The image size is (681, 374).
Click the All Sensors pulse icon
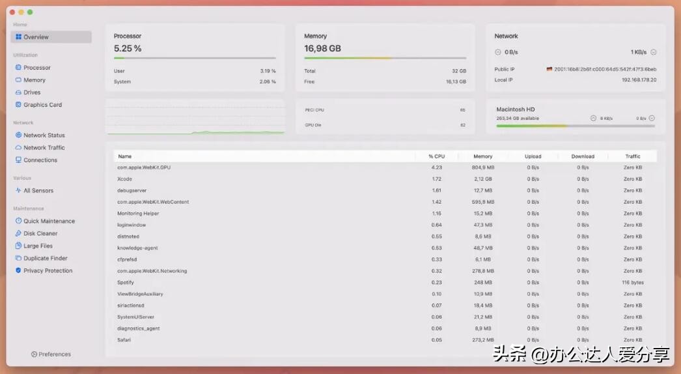coord(18,190)
